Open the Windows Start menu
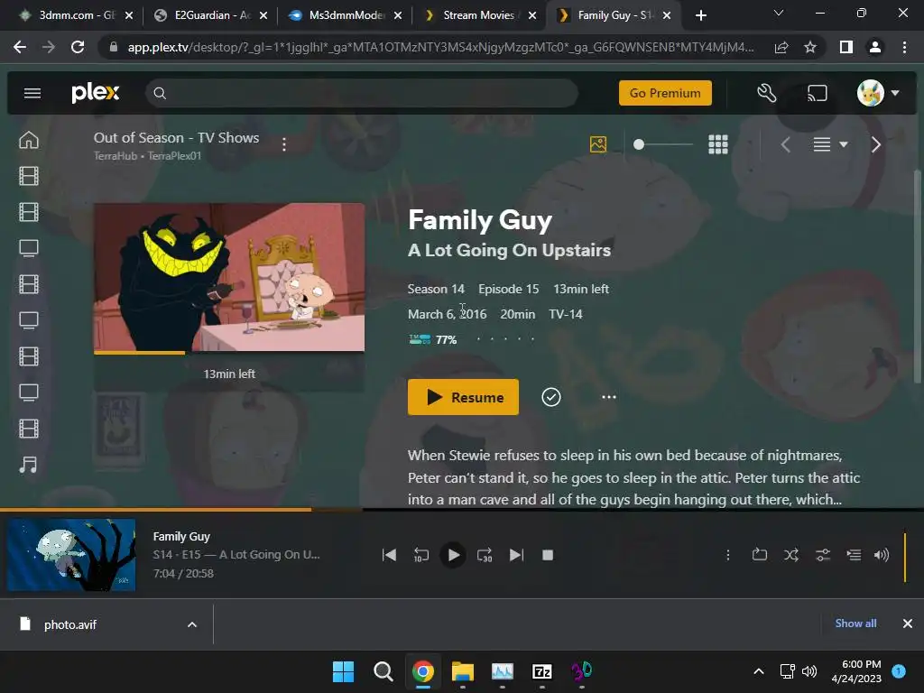 [x=343, y=671]
